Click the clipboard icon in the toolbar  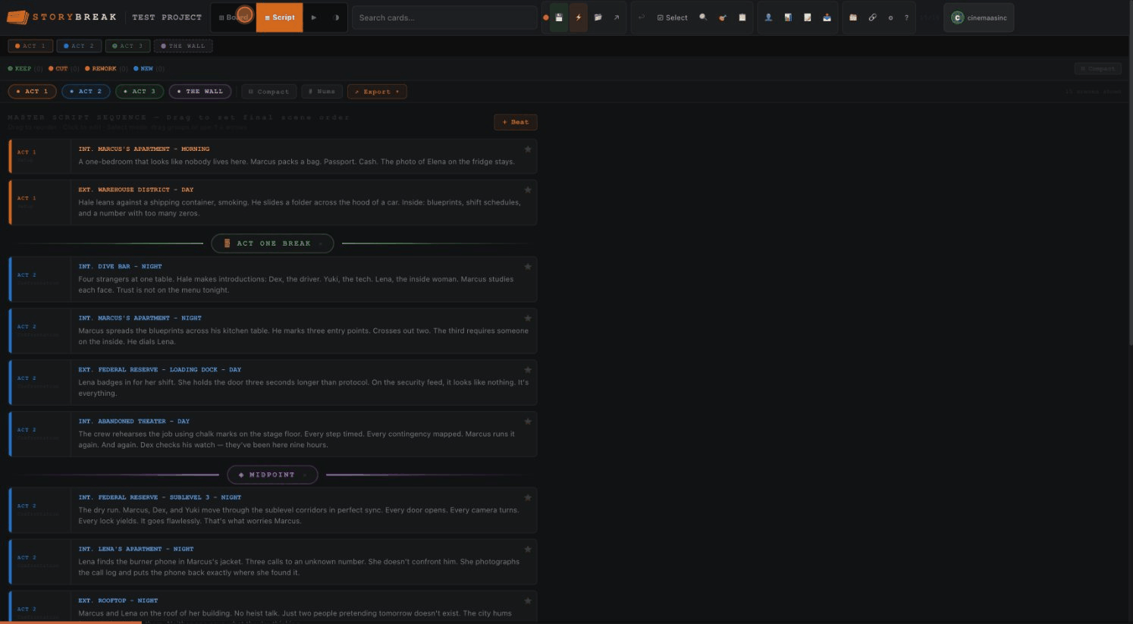742,17
